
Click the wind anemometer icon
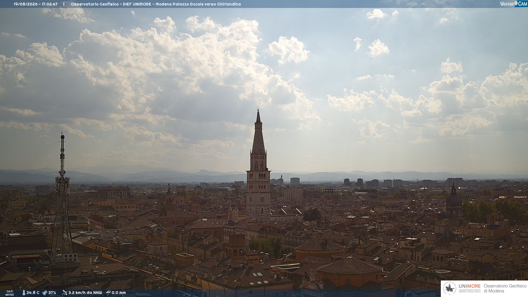(x=65, y=293)
